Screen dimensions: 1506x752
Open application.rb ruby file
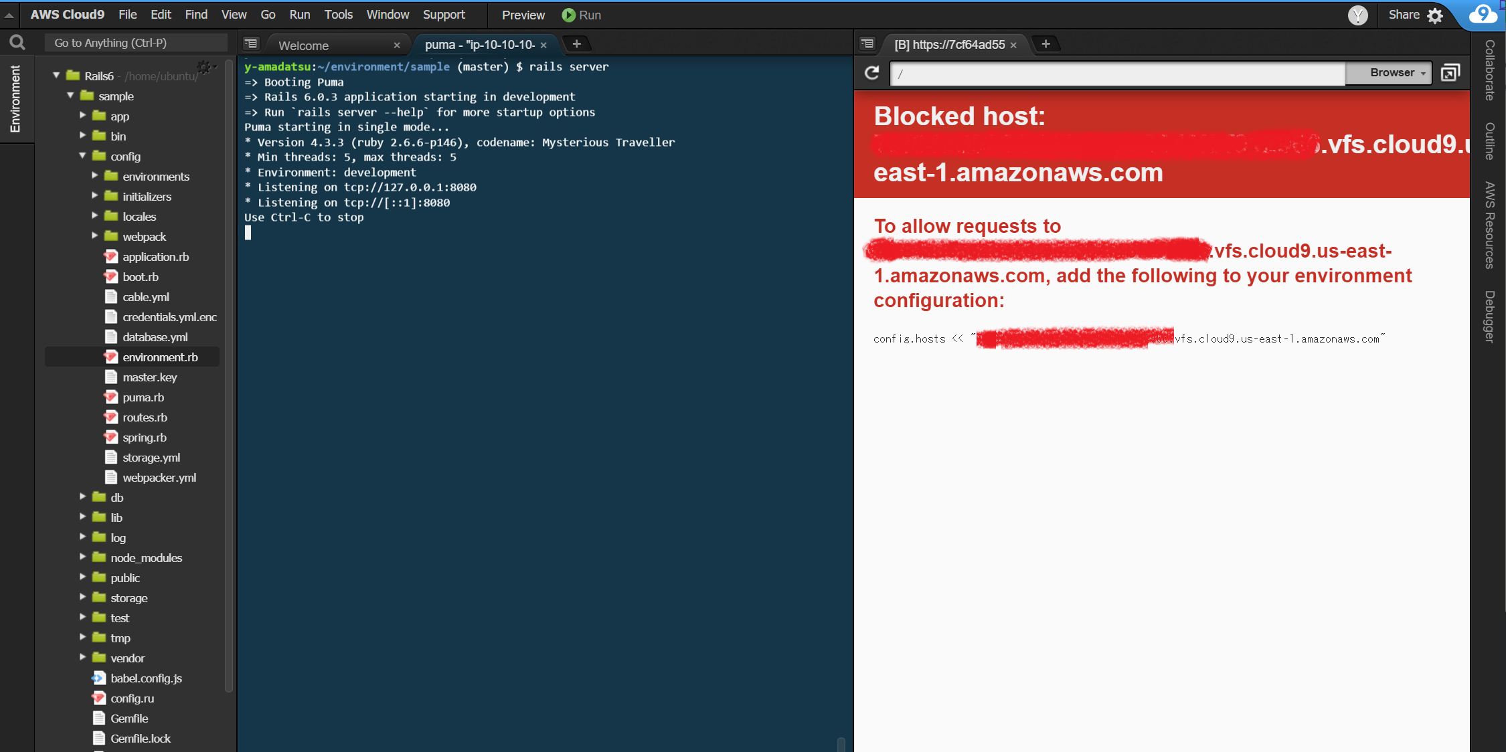pos(155,256)
